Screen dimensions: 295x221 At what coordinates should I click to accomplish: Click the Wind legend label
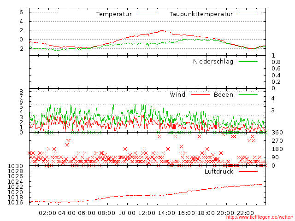tap(177, 94)
